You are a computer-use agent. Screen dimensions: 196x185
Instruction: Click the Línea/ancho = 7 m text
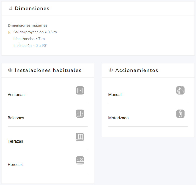coord(29,39)
